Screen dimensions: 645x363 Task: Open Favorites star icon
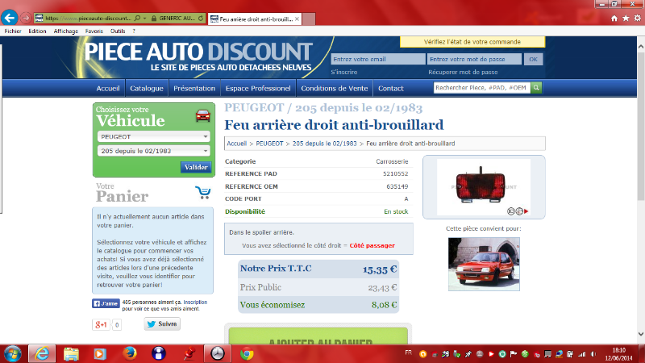tap(626, 18)
